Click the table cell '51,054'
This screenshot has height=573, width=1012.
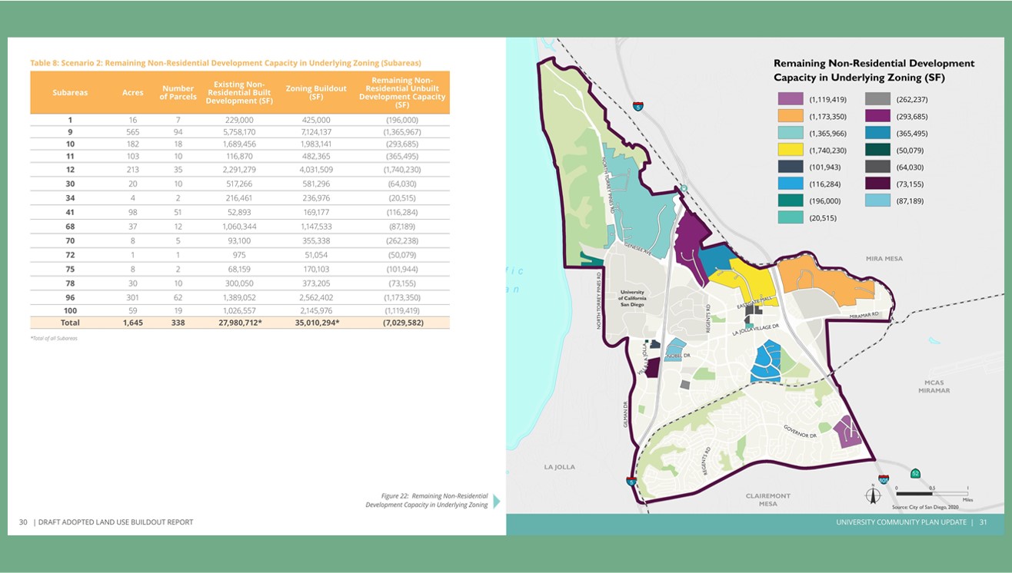[x=315, y=254]
